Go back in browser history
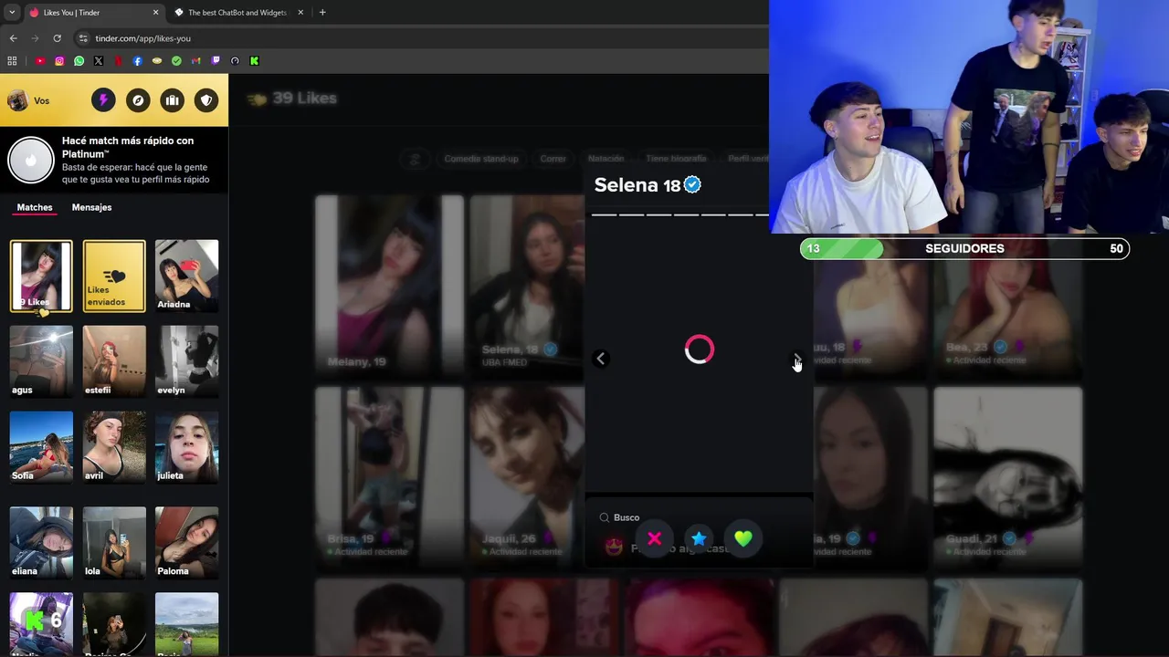Screen dimensions: 1169x657 13,38
